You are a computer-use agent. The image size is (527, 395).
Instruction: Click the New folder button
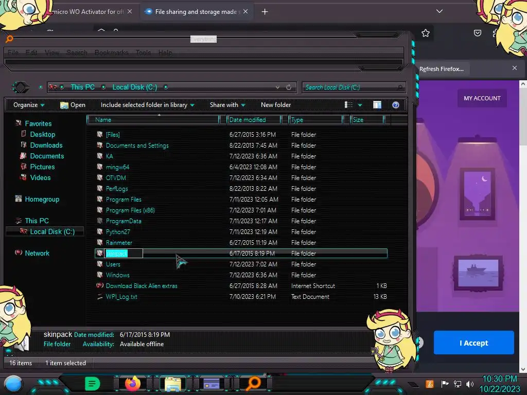click(x=276, y=105)
